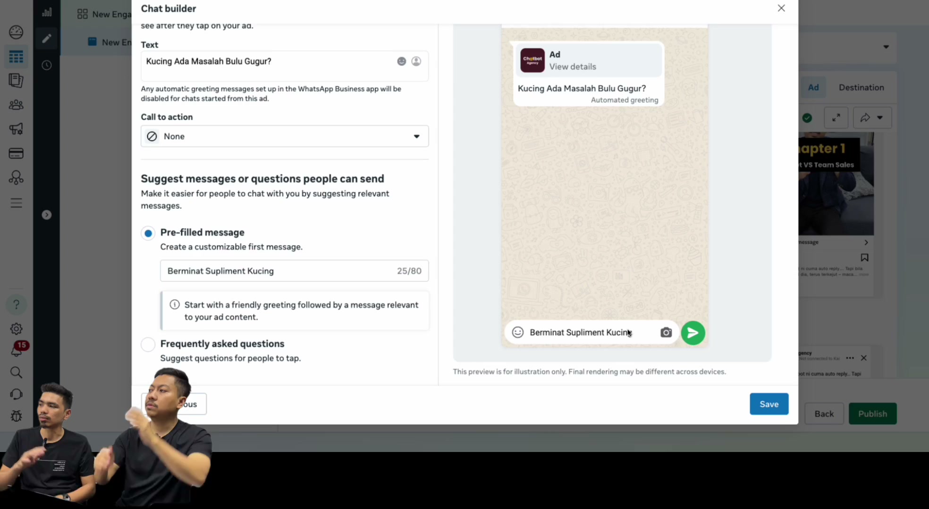
Task: Click the bookmark icon under the ad preview
Action: (x=864, y=257)
